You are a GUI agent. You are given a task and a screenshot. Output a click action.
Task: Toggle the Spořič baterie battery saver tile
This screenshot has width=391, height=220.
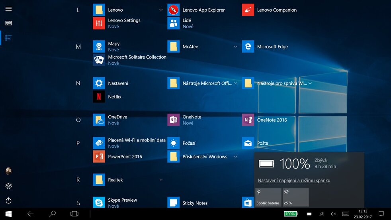point(268,197)
